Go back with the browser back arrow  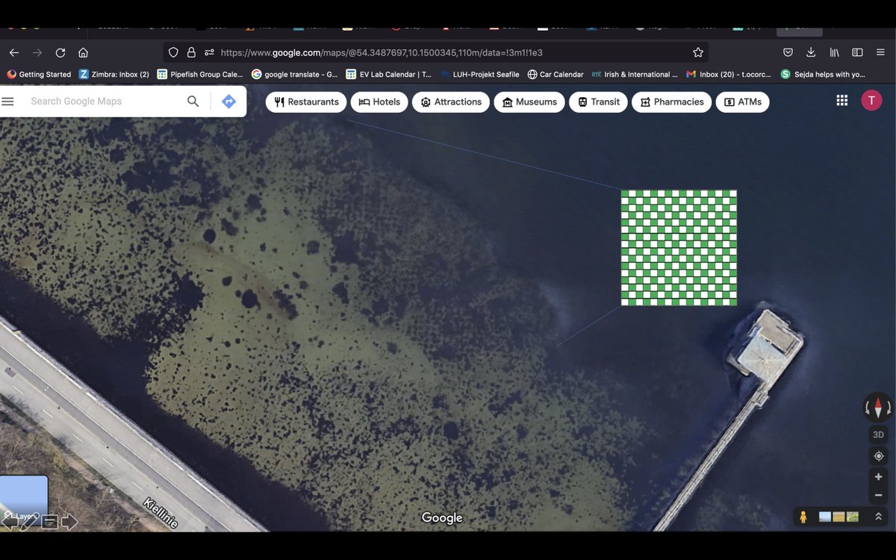(13, 52)
